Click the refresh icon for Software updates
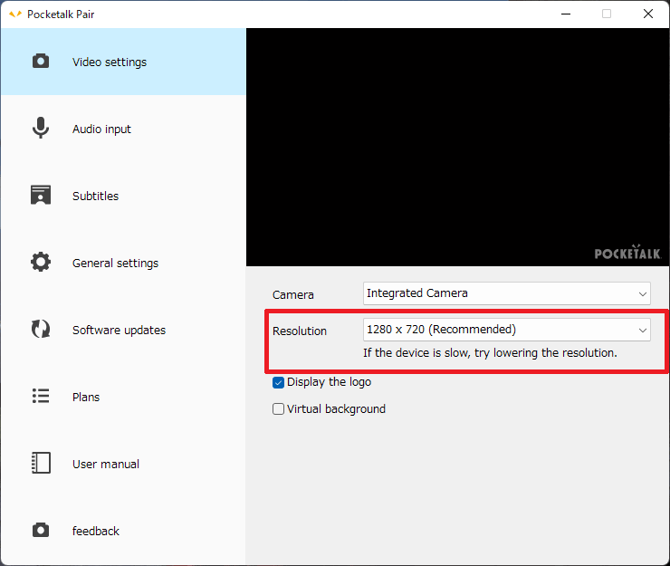The image size is (670, 566). click(x=41, y=330)
